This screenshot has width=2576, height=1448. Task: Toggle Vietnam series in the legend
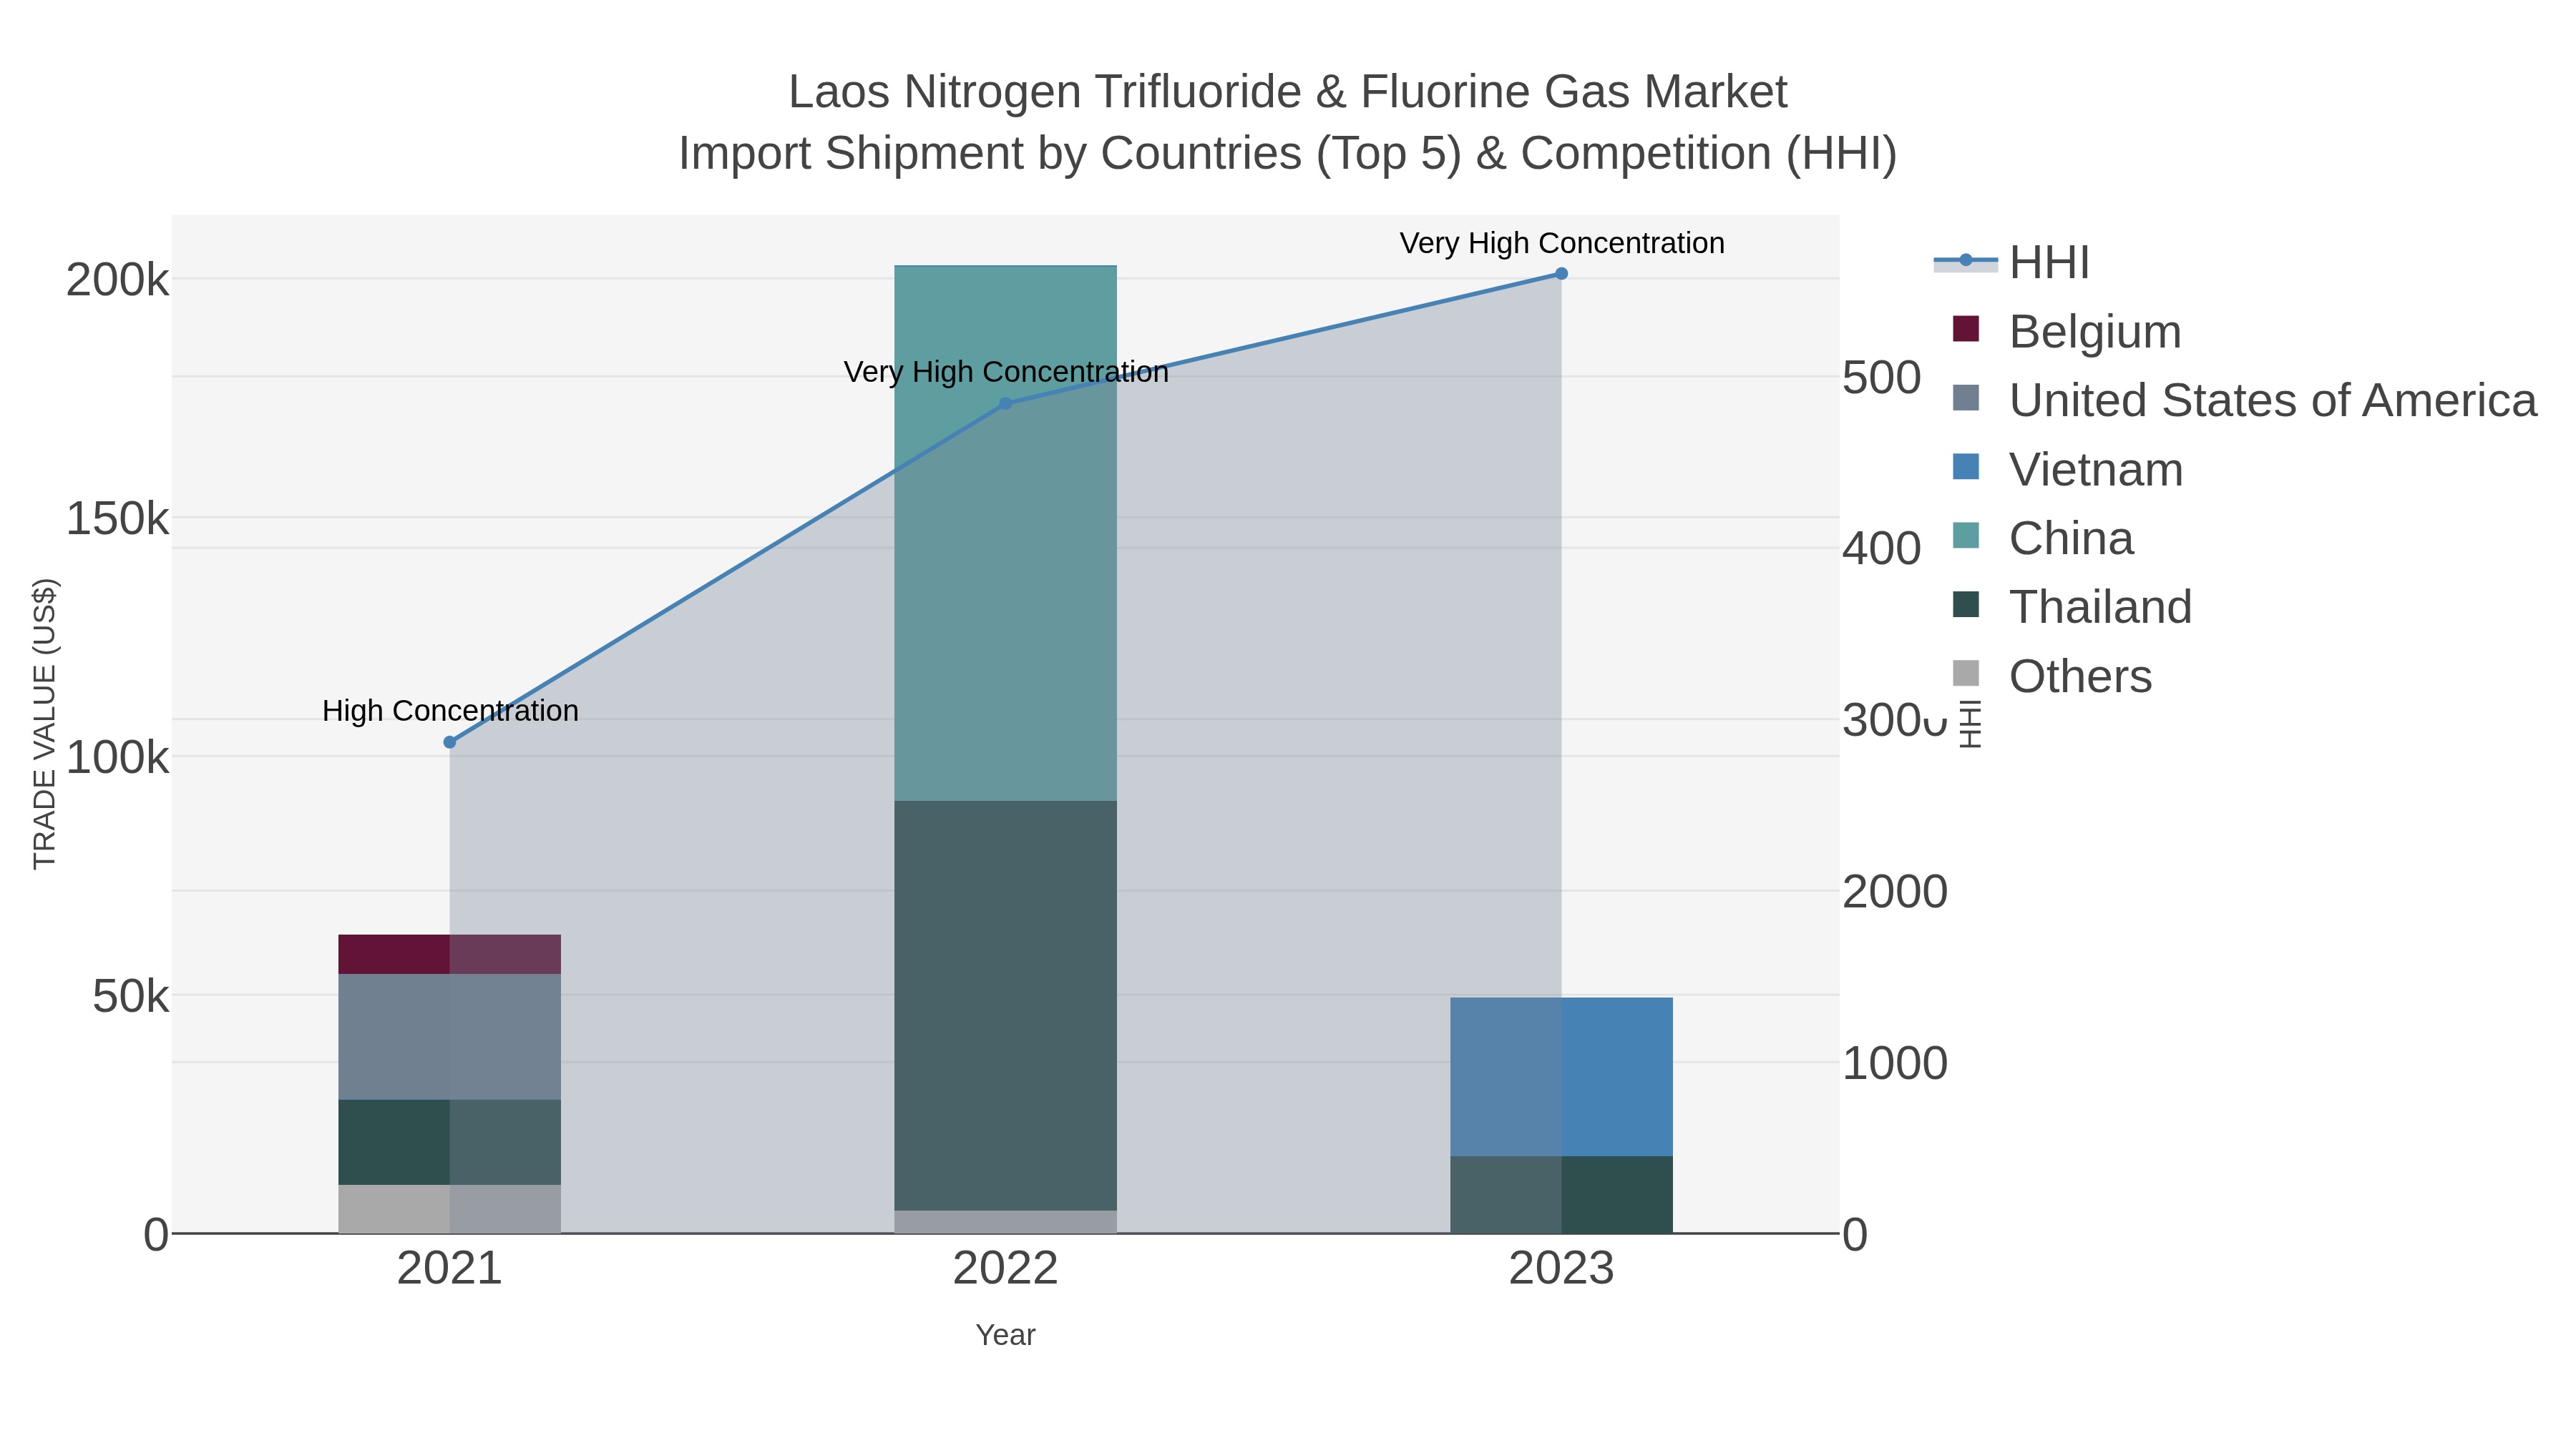2067,468
